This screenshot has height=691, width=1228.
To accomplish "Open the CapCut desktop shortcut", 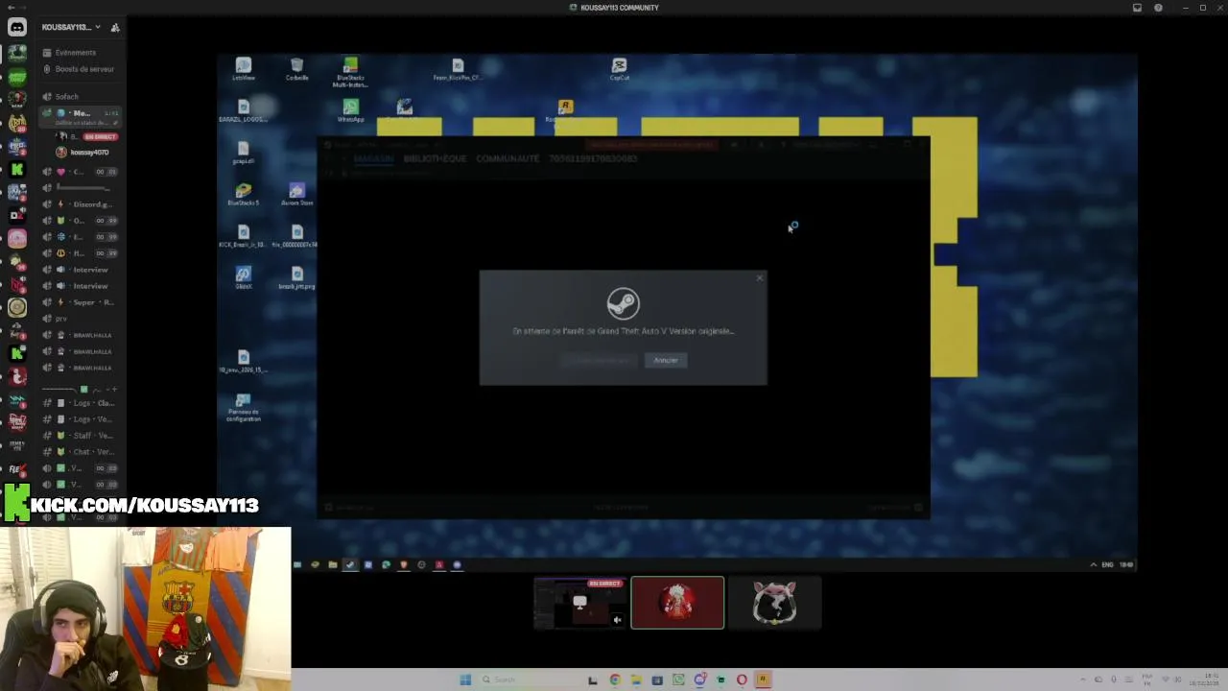I will click(x=620, y=69).
